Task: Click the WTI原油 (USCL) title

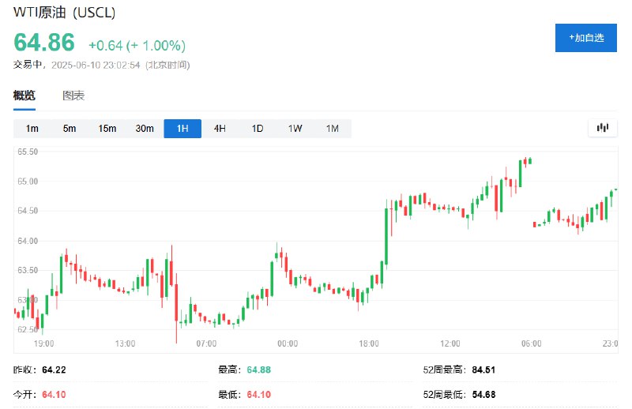Action: tap(65, 13)
